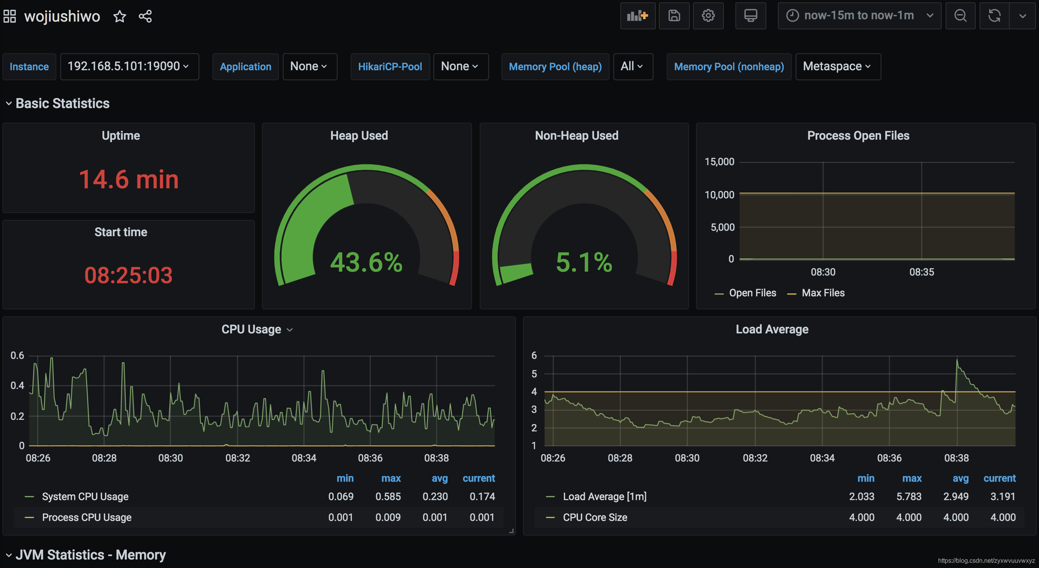Sort CPU Usage legend by avg
This screenshot has width=1039, height=568.
[440, 478]
